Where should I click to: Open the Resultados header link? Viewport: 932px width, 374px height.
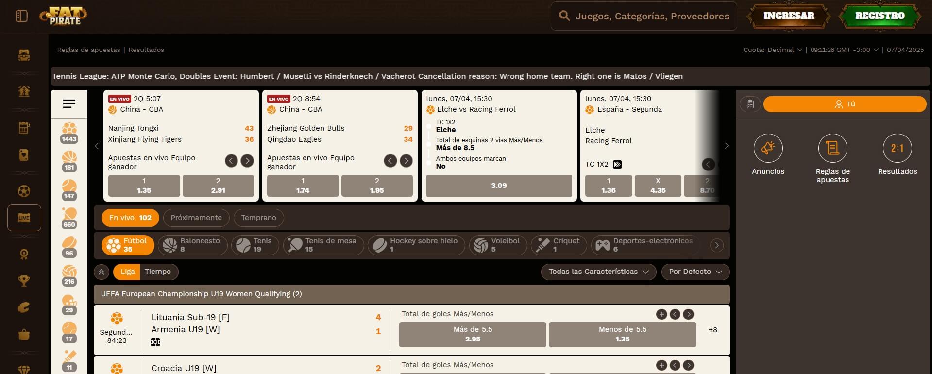click(146, 50)
